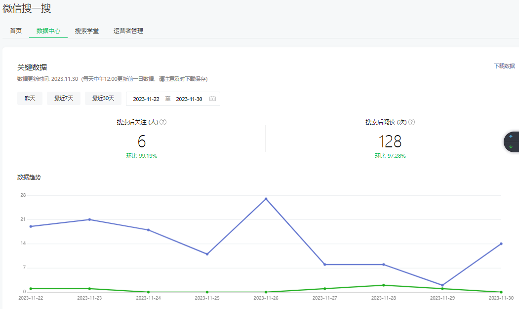519x309 pixels.
Task: Click the 环比-97.28% text
Action: (390, 156)
